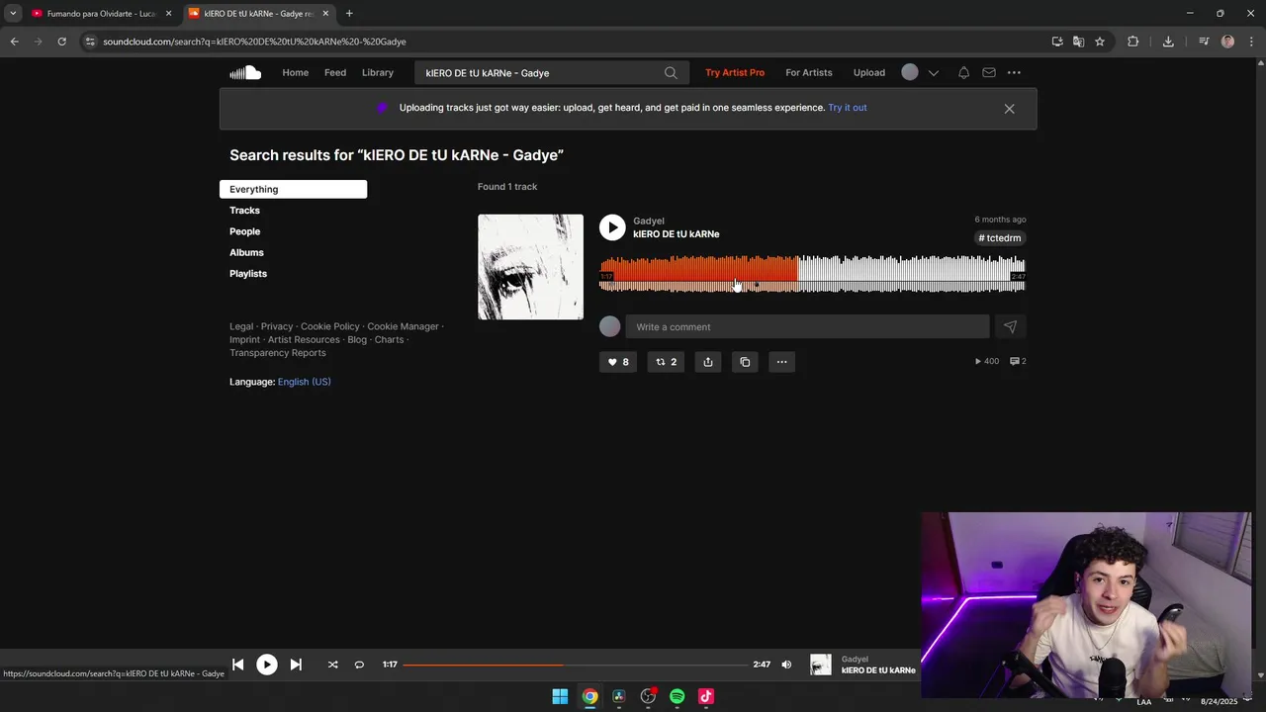This screenshot has width=1266, height=712.
Task: Bookmark this page with the star
Action: 1100,42
